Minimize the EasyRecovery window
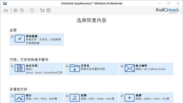Screen dimensions: 183x103 click(160, 3)
